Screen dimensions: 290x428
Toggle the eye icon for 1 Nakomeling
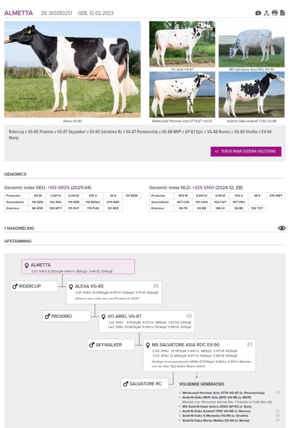[282, 228]
